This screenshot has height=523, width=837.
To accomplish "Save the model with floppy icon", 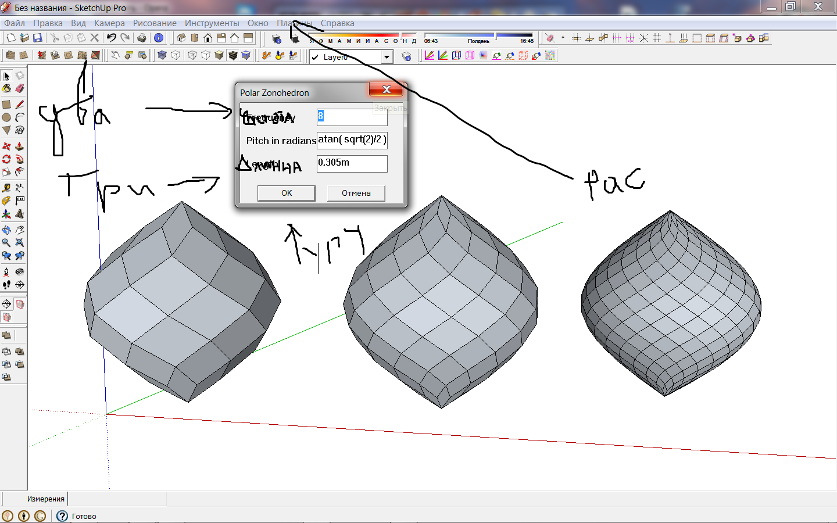I will (x=38, y=38).
